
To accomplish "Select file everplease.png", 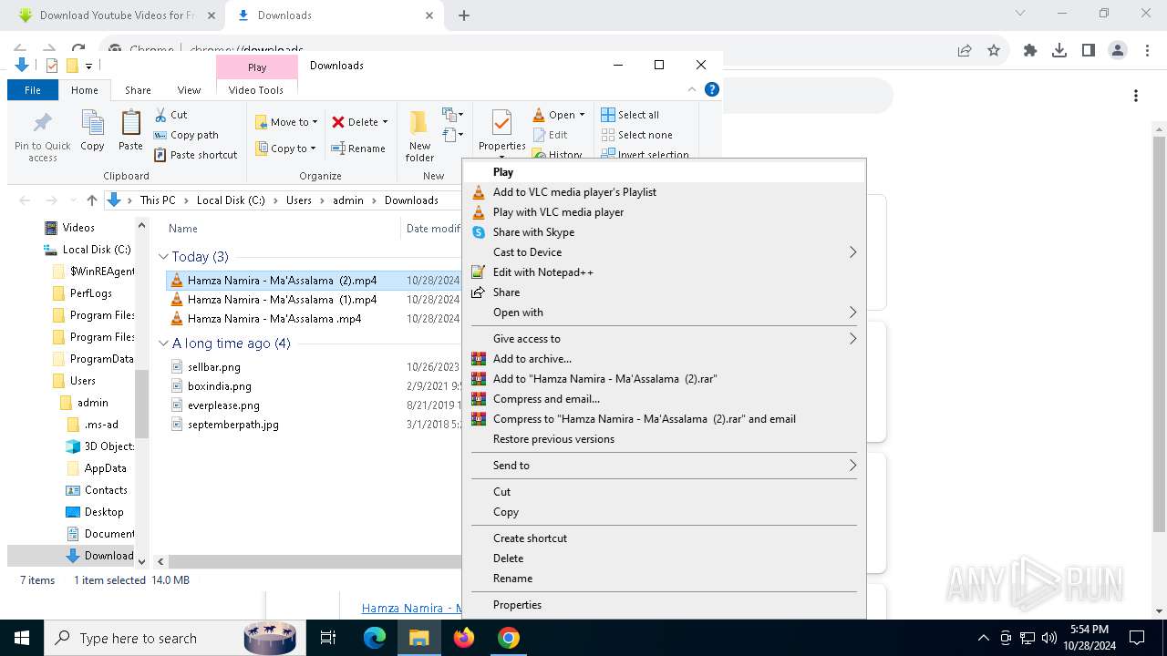I will pyautogui.click(x=223, y=405).
